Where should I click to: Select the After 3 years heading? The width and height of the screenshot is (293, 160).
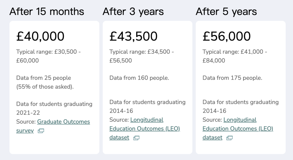[x=133, y=12]
